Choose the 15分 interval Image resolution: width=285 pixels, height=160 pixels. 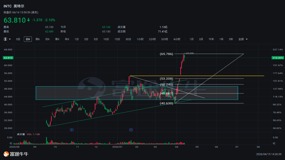click(117, 39)
